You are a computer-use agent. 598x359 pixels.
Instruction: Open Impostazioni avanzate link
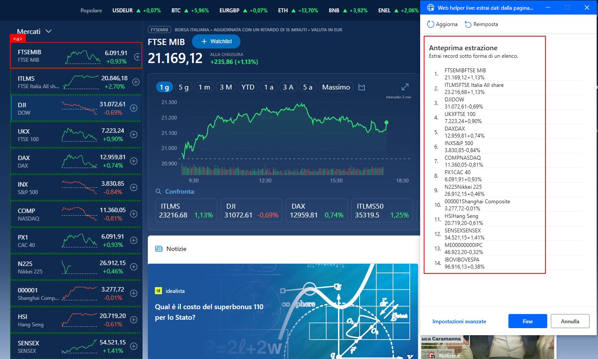tap(459, 322)
